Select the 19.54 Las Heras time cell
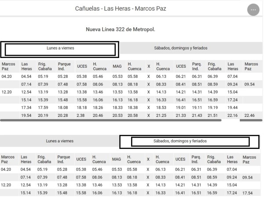 [x=26, y=115]
